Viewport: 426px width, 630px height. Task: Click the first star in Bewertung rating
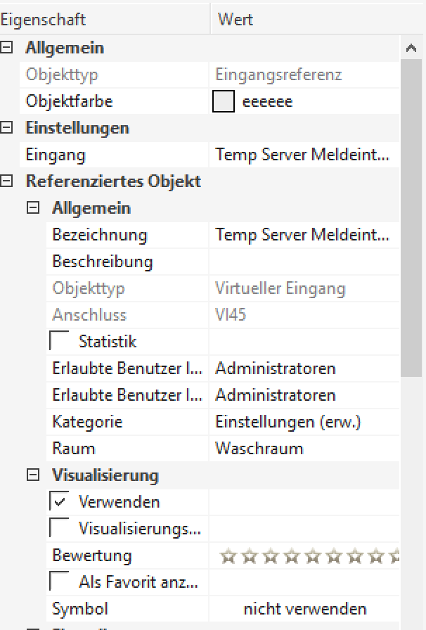tap(227, 556)
